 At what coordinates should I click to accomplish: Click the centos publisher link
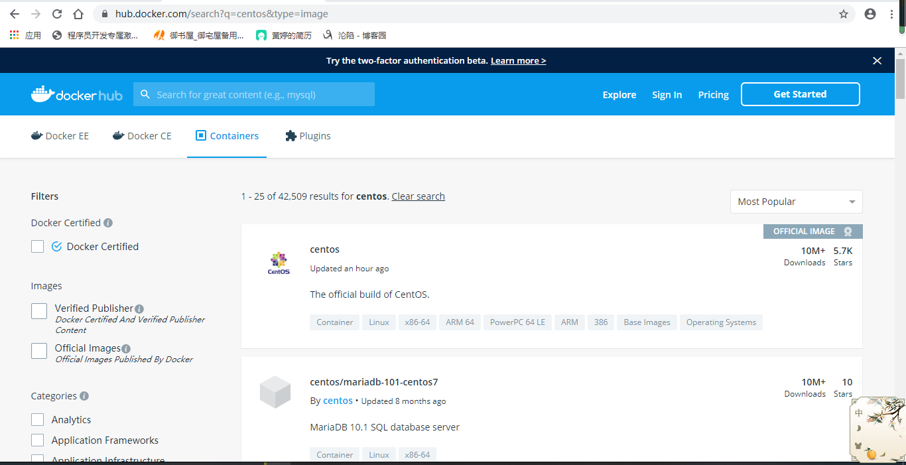(338, 401)
